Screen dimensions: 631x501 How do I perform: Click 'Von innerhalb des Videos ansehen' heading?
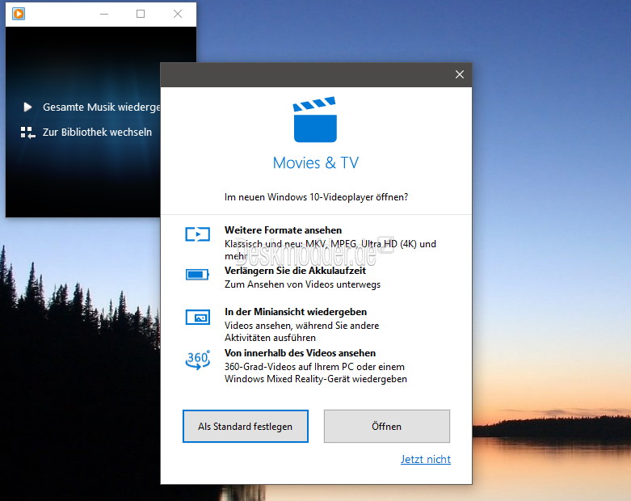pos(300,353)
